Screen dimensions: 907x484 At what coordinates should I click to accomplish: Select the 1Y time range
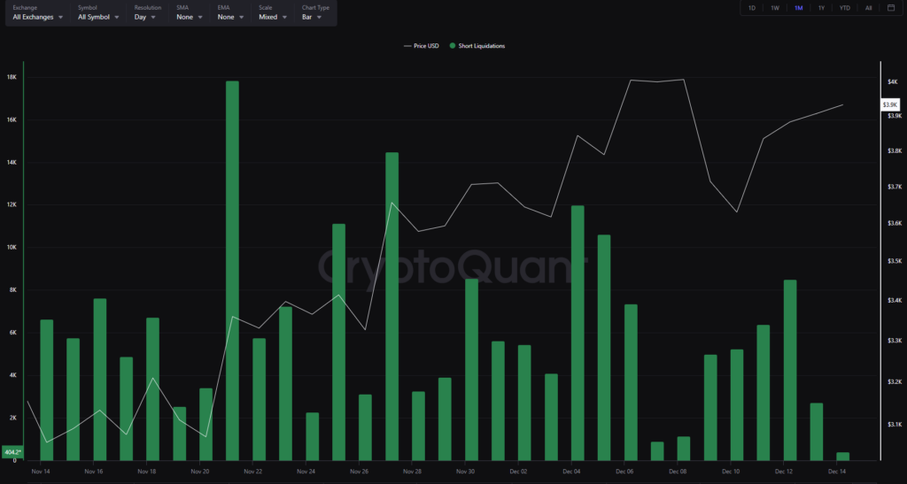(x=821, y=8)
